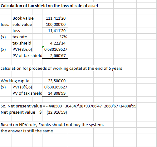Viewport: 157px width, 147px height.
Task: Click the 'So, Net present value = -448500' formula line
Action: click(x=68, y=106)
